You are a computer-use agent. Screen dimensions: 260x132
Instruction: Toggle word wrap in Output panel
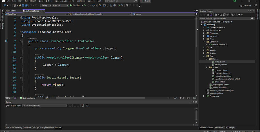pyautogui.click(x=87, y=106)
